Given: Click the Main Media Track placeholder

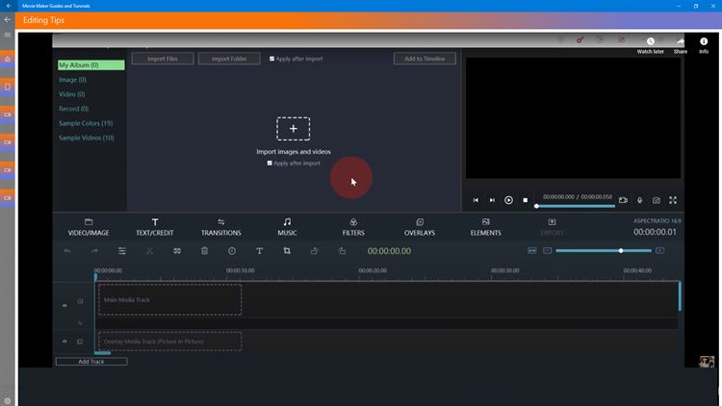Looking at the screenshot, I should tap(169, 299).
